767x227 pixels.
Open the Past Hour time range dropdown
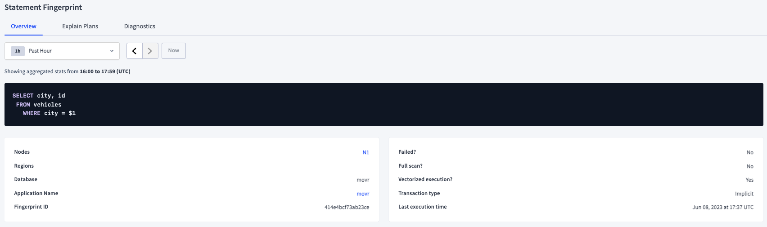click(62, 51)
